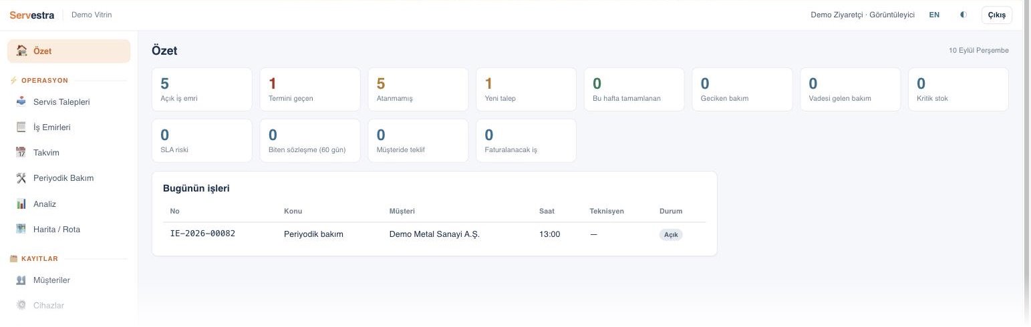This screenshot has height=327, width=1031.
Task: Click the Takvim calendar icon
Action: pyautogui.click(x=21, y=153)
